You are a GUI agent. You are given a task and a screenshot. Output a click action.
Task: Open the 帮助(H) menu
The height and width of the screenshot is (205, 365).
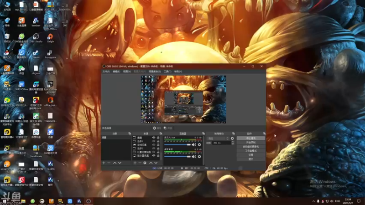[x=178, y=72]
